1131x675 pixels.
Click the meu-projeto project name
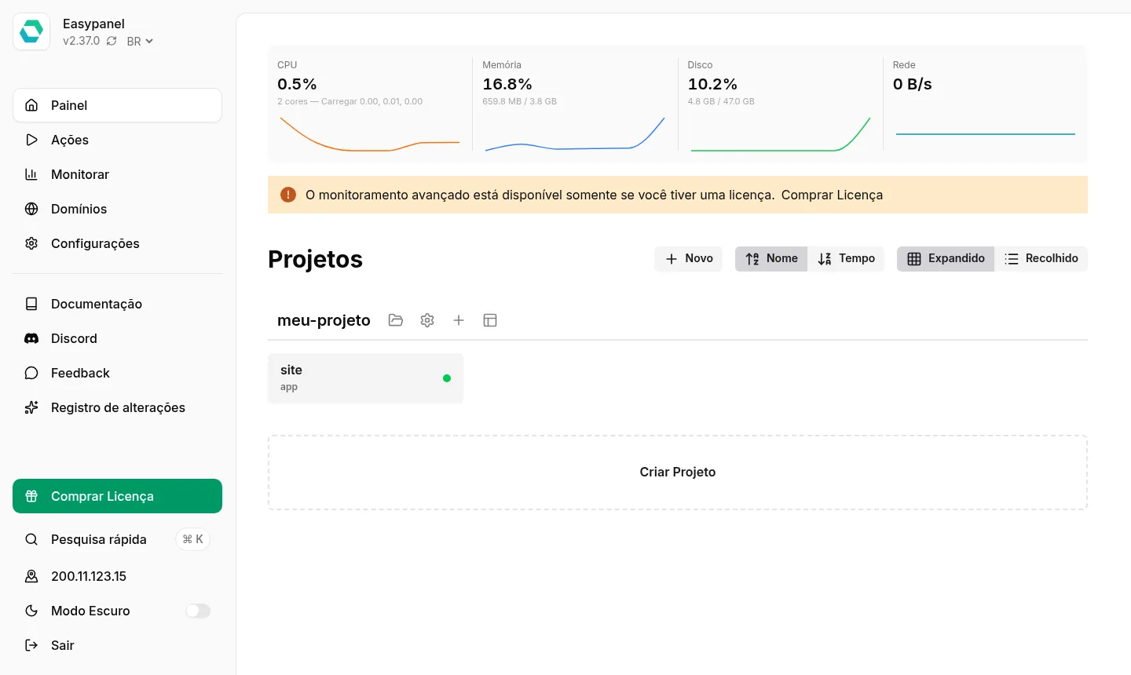point(324,320)
